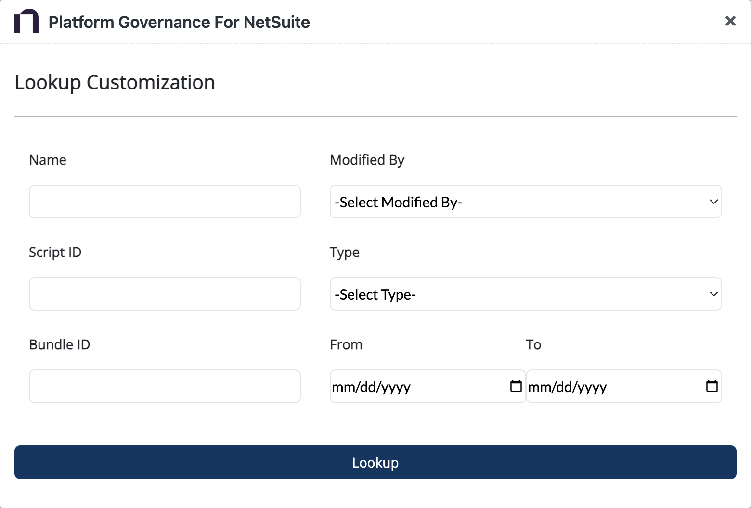Viewport: 751px width, 508px height.
Task: Click the calendar icon in the To field
Action: 712,386
